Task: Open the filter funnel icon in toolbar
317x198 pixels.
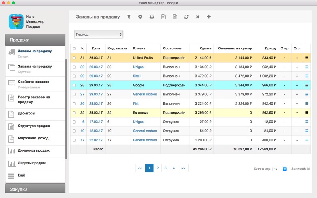Action: coord(129,17)
